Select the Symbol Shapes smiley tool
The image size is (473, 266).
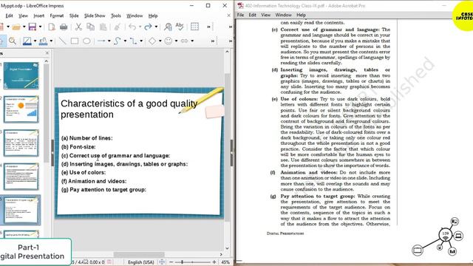[x=169, y=41]
